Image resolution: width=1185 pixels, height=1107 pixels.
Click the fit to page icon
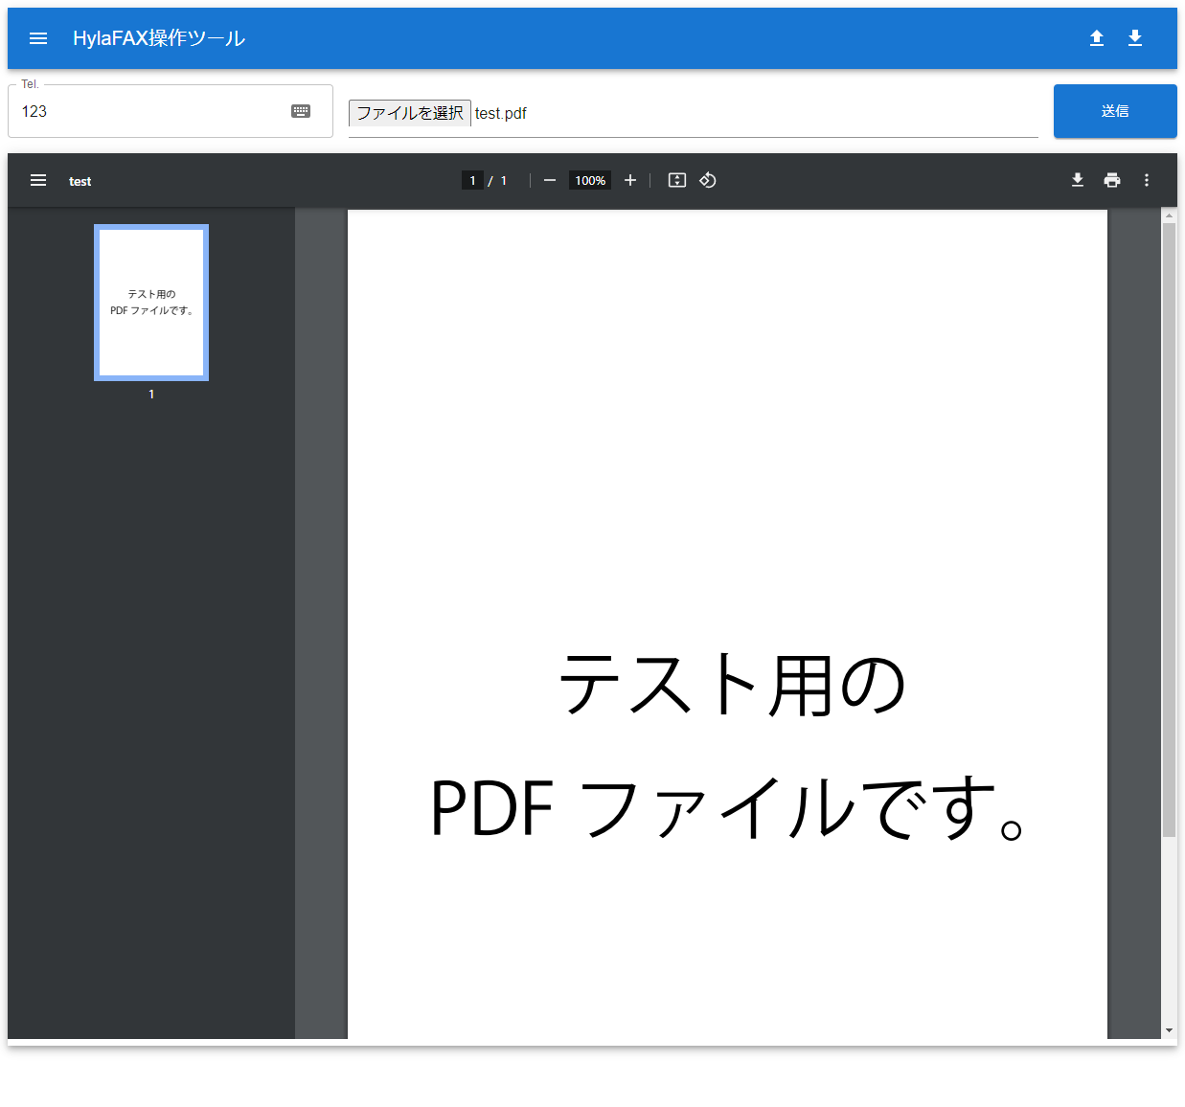point(677,180)
